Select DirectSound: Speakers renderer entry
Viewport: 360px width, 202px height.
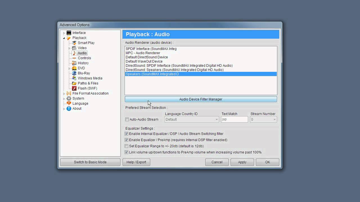click(x=201, y=70)
